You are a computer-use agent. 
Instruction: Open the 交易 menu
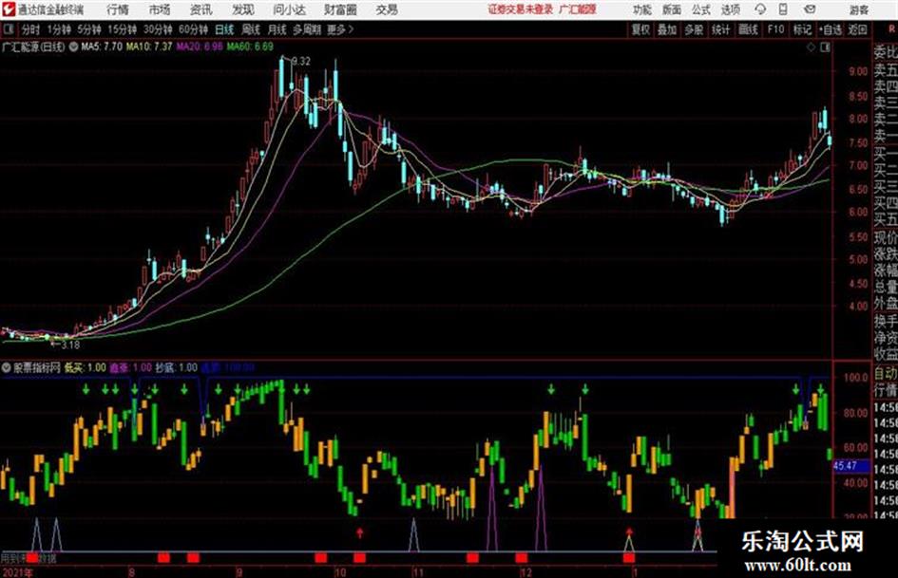(387, 9)
